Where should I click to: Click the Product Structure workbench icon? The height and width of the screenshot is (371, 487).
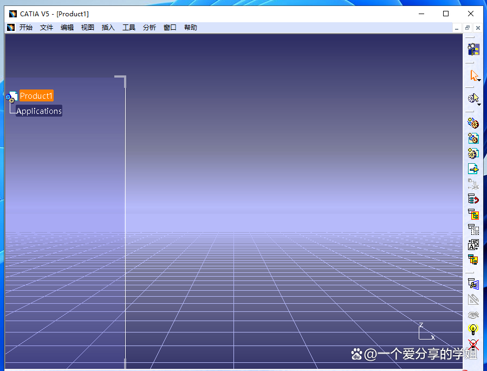(x=473, y=49)
